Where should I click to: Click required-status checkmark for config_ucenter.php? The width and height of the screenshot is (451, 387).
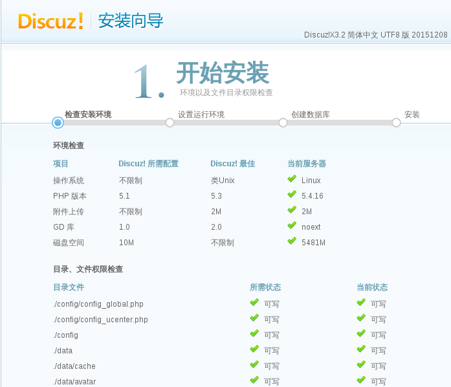(x=254, y=318)
